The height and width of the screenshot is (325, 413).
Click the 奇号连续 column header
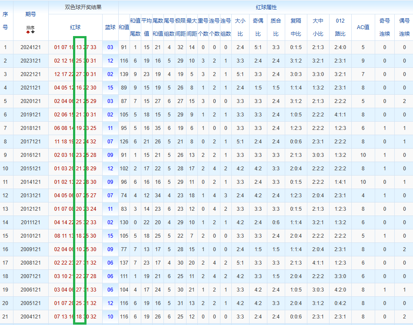(385, 27)
